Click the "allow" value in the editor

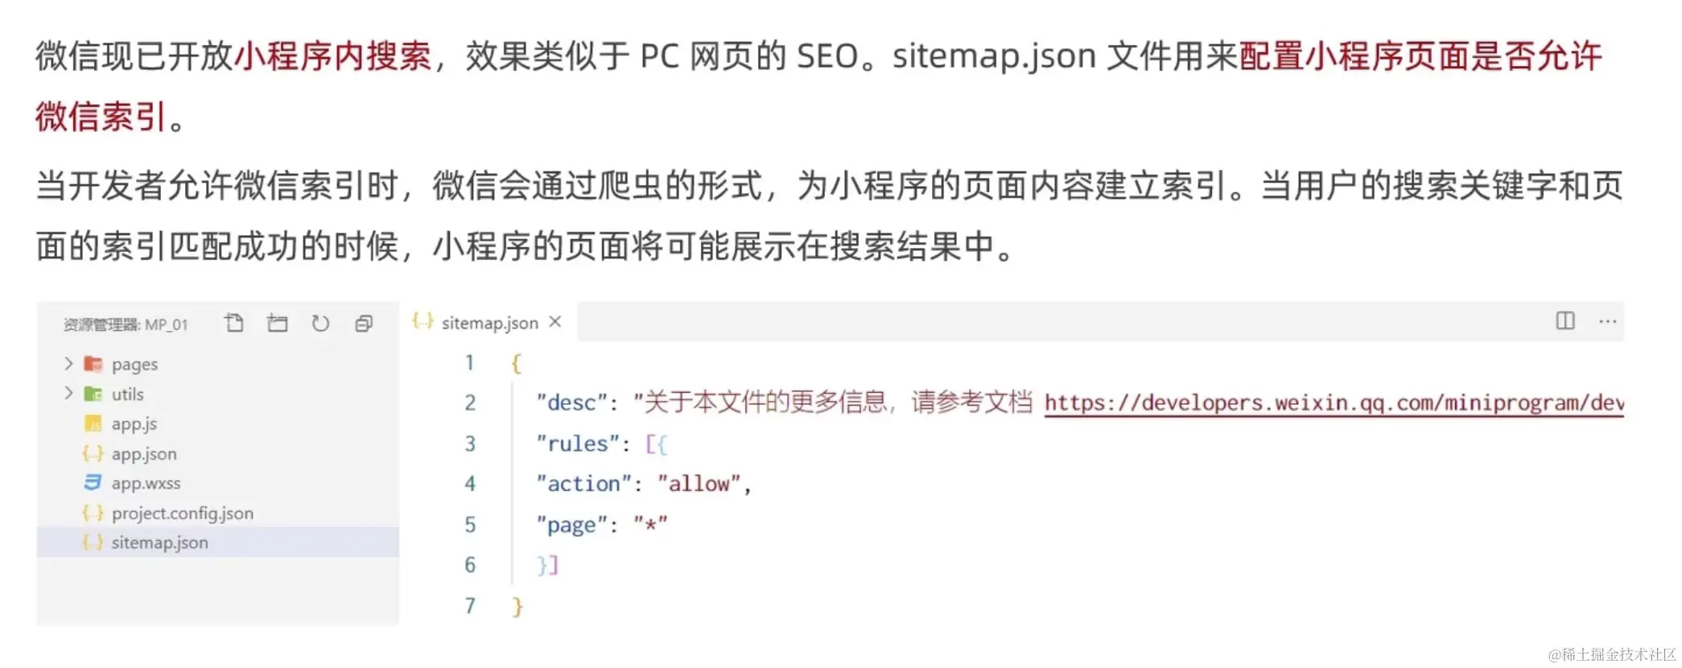point(699,484)
